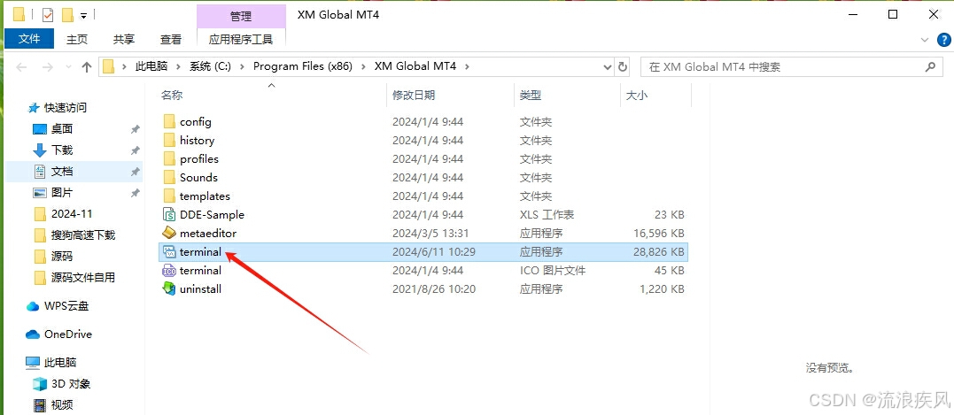Click the terminal application icon dated 2024/6/11
Viewport: 954px width, 415px height.
169,251
